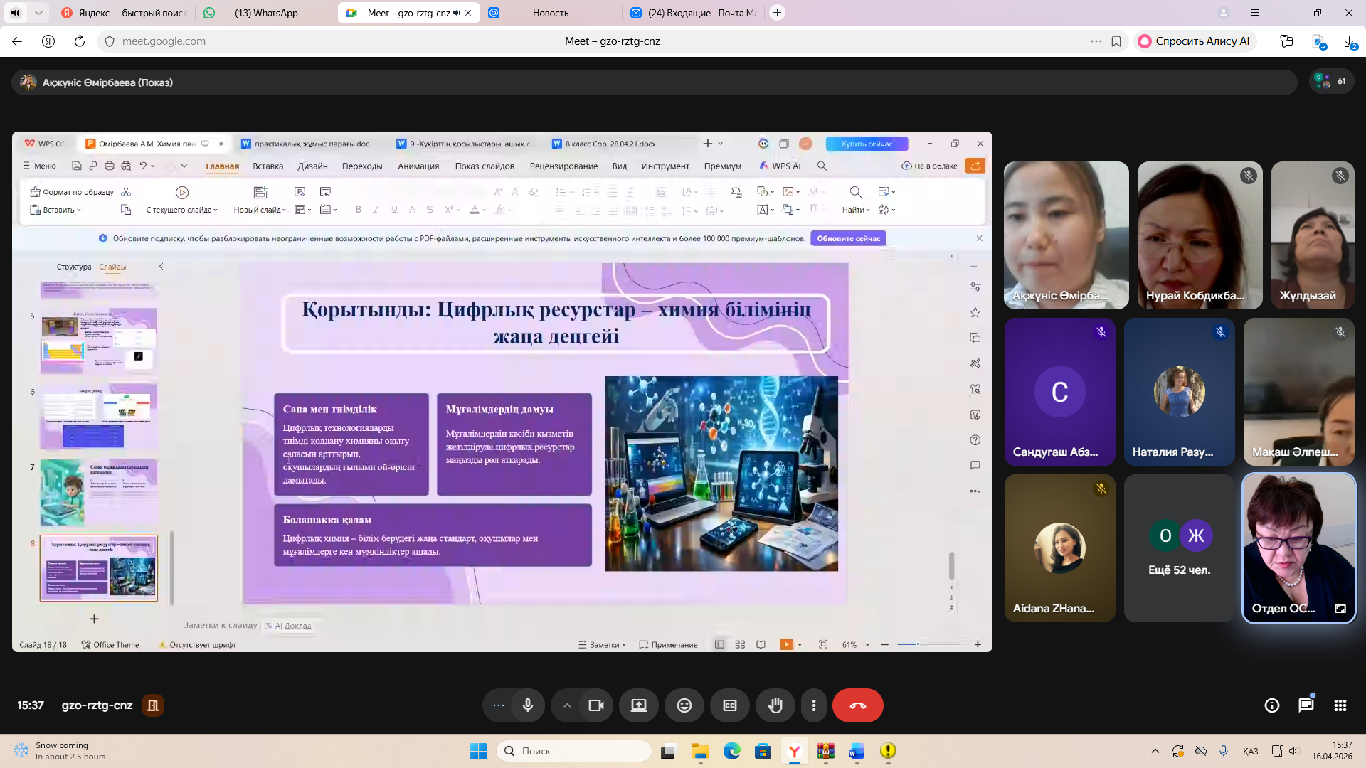Switch to the WhatsApp browser tab
1366x768 pixels.
click(x=266, y=13)
